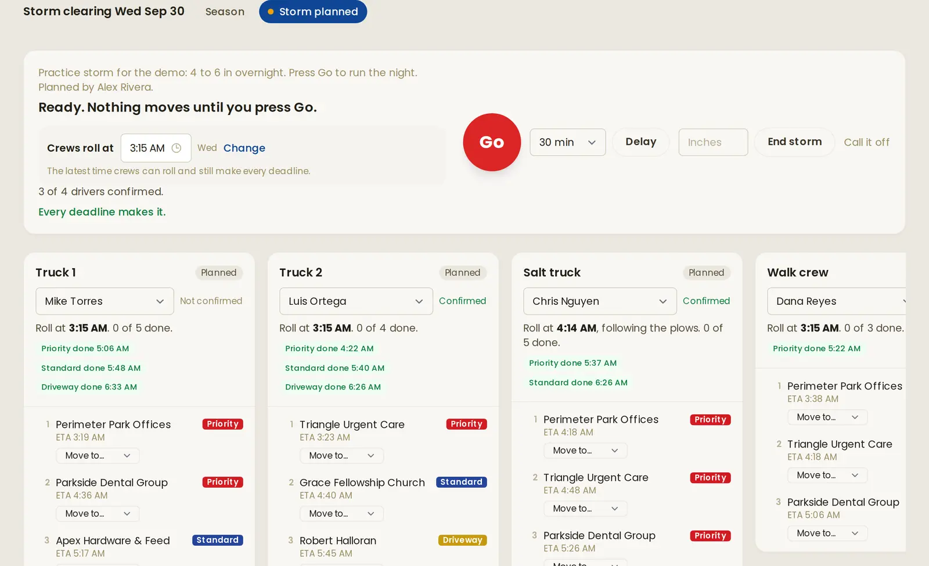Toggle Confirmed status for Truck 2

(x=462, y=301)
